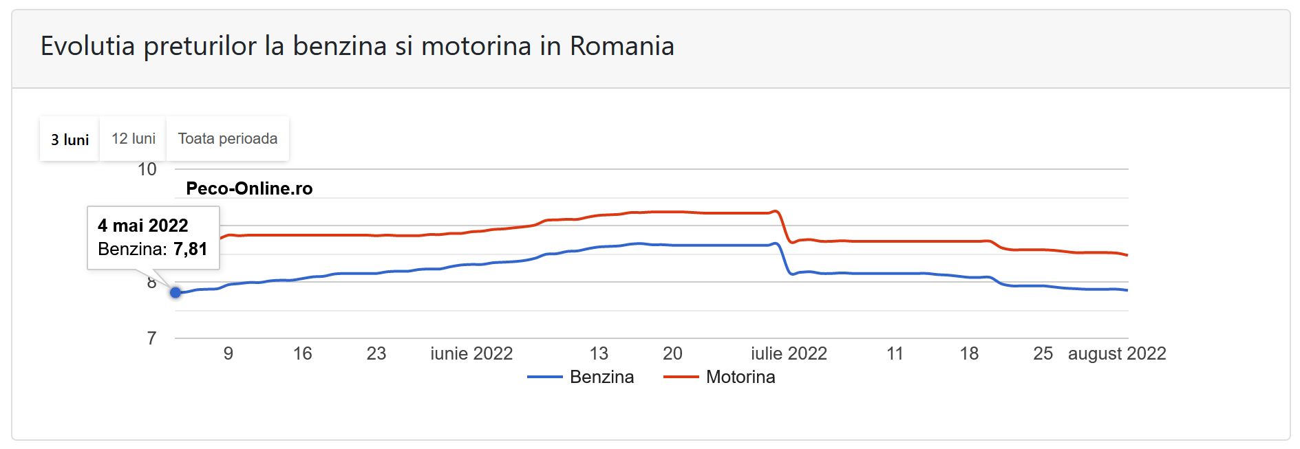Click the chart title about Romania prices
This screenshot has width=1300, height=449.
(357, 46)
